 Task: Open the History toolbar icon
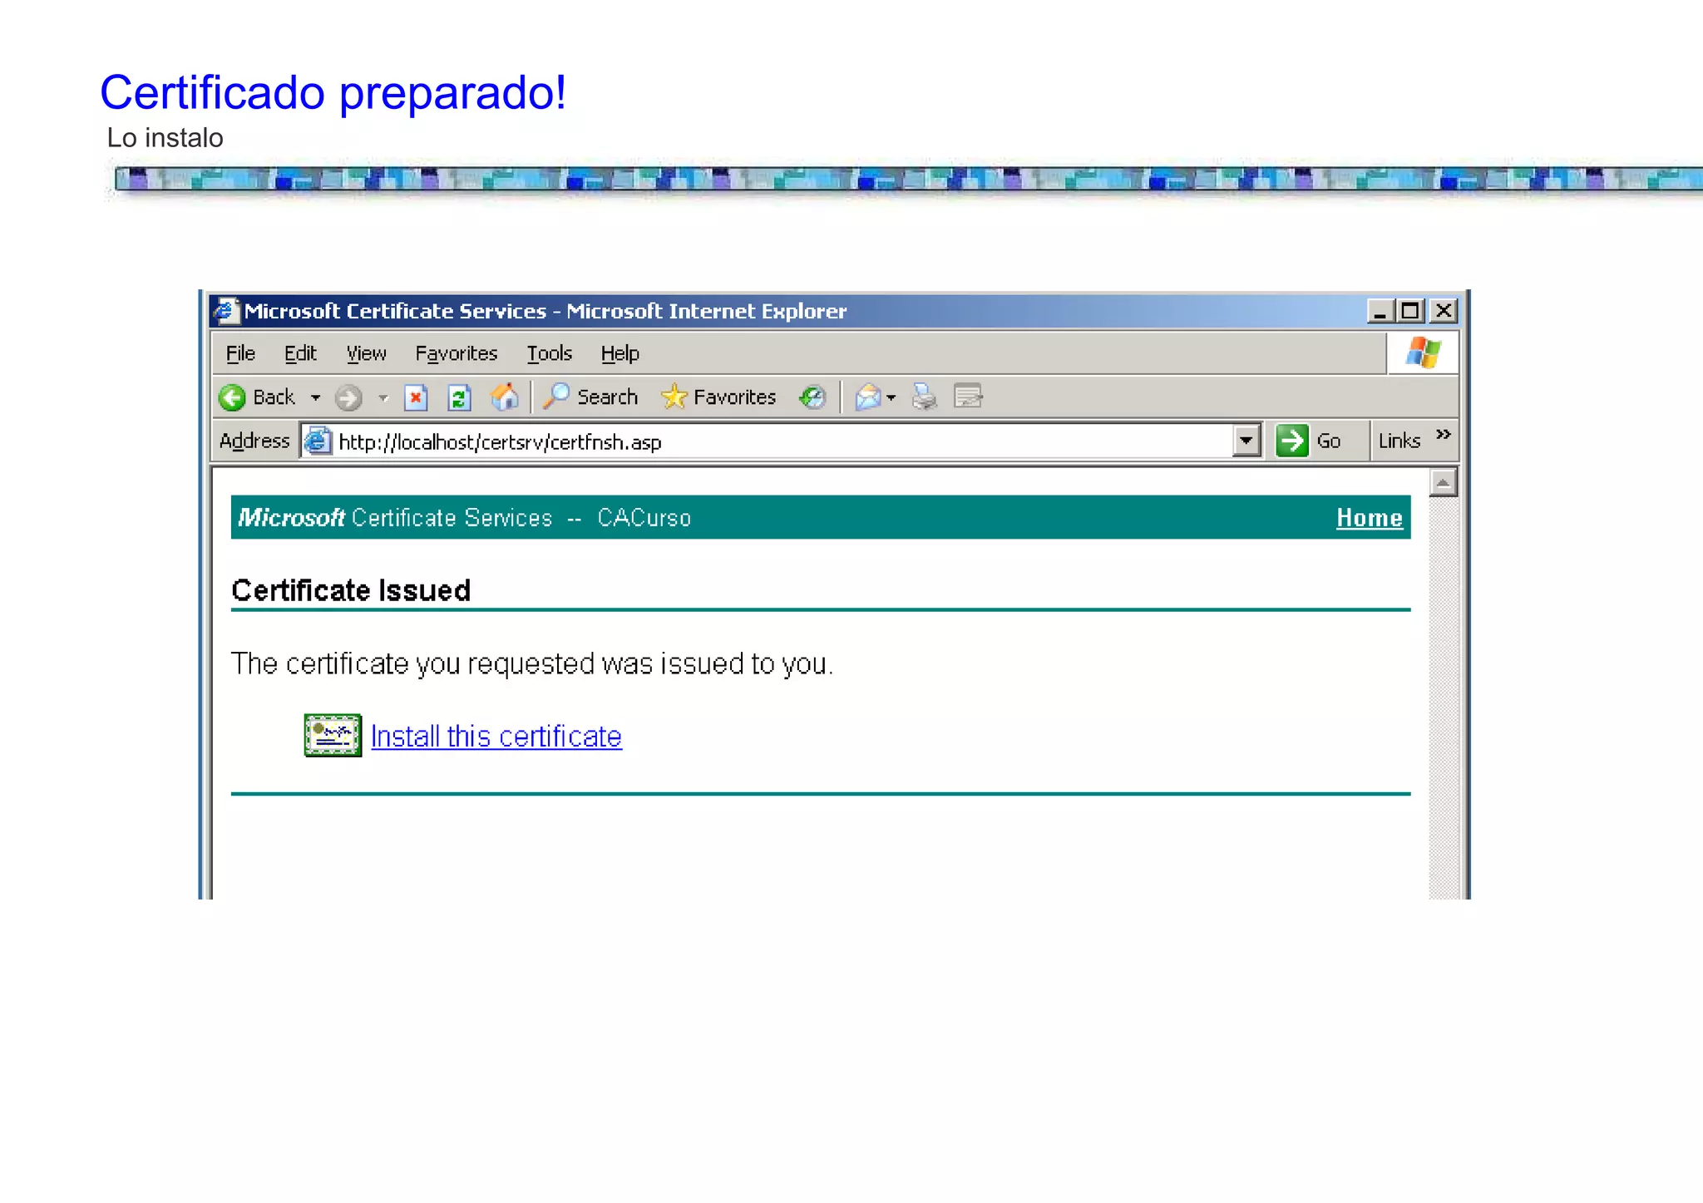812,397
